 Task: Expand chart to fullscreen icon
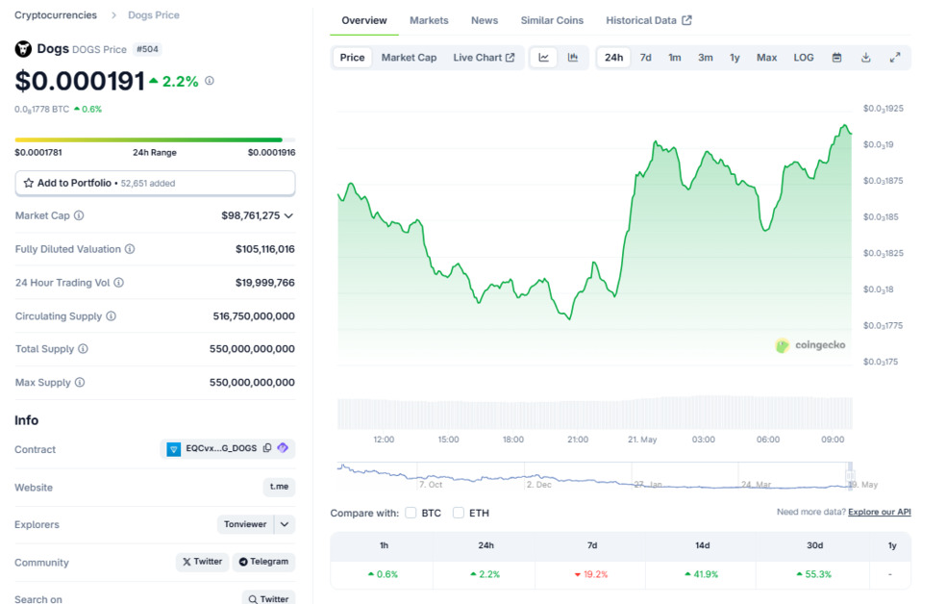(895, 58)
